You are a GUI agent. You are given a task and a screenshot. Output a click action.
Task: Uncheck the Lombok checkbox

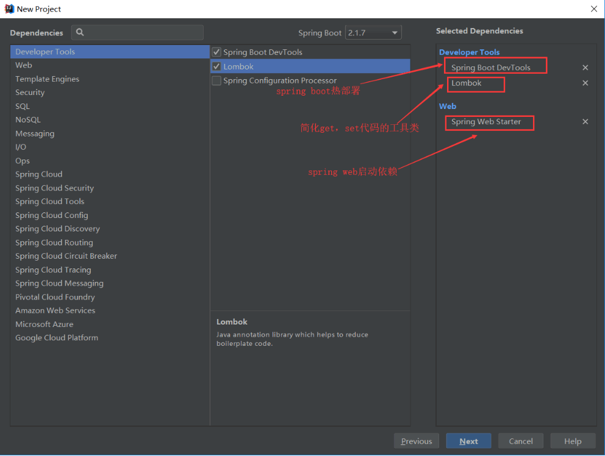[x=217, y=66]
